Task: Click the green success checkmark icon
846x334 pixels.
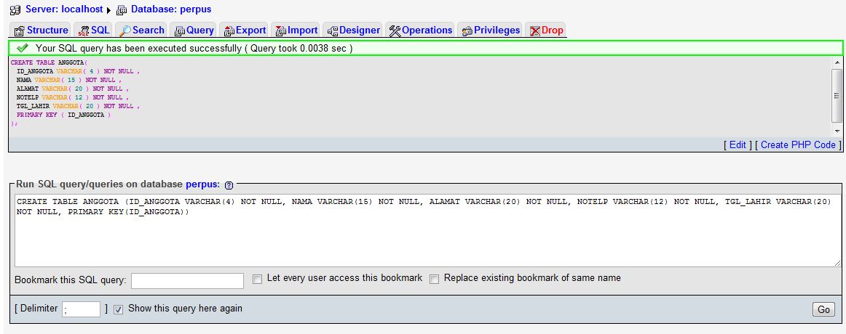Action: 22,48
